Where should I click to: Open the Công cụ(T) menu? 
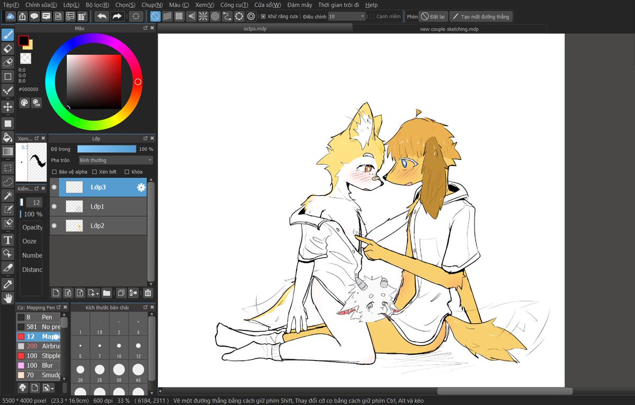pos(234,5)
